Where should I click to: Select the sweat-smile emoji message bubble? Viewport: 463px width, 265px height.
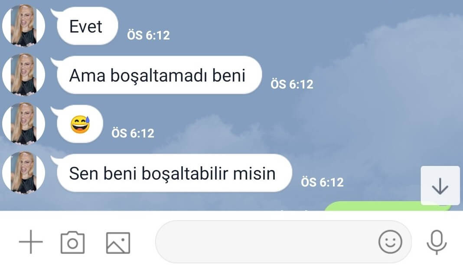(80, 124)
